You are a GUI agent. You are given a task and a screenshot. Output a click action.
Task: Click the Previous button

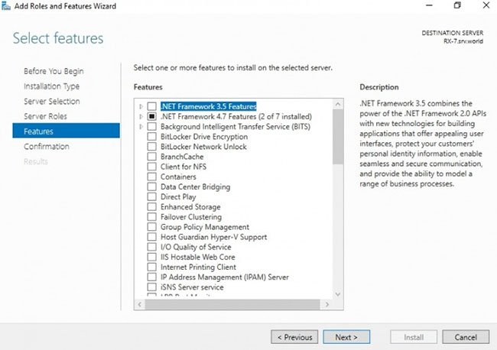(294, 337)
